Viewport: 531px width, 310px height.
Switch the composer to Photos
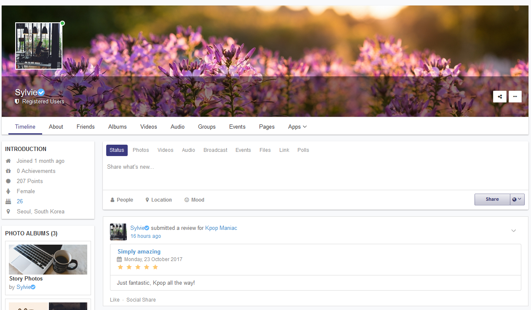point(141,150)
